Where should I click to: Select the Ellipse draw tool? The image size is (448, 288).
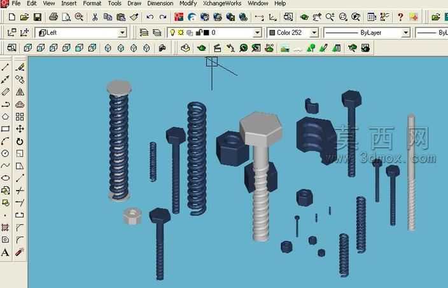click(6, 178)
